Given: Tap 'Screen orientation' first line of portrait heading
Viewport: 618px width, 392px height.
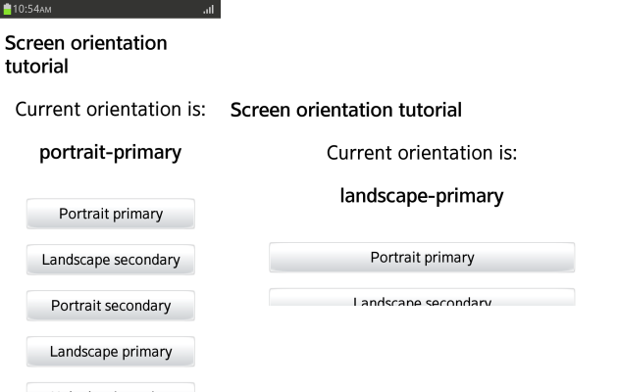Looking at the screenshot, I should [86, 43].
